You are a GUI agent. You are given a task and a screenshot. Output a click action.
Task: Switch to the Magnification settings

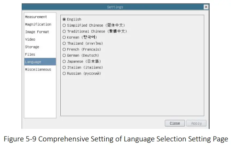[x=38, y=24]
